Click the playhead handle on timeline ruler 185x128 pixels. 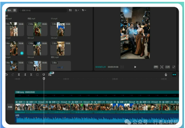pyautogui.click(x=44, y=78)
